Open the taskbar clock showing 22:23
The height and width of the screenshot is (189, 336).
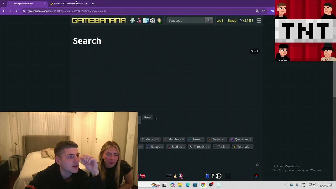tap(324, 185)
